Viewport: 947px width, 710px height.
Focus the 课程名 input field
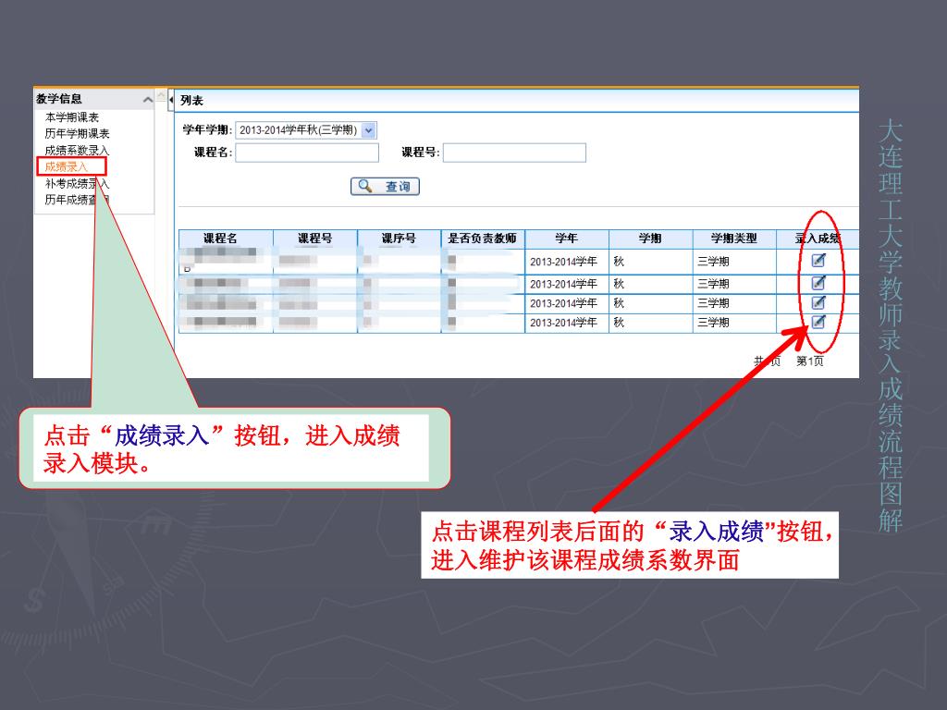click(x=307, y=153)
